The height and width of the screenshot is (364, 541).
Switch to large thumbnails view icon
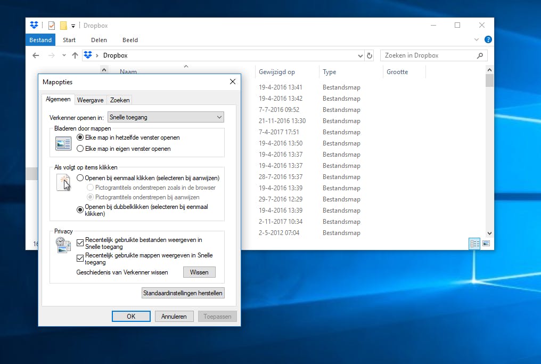click(486, 244)
